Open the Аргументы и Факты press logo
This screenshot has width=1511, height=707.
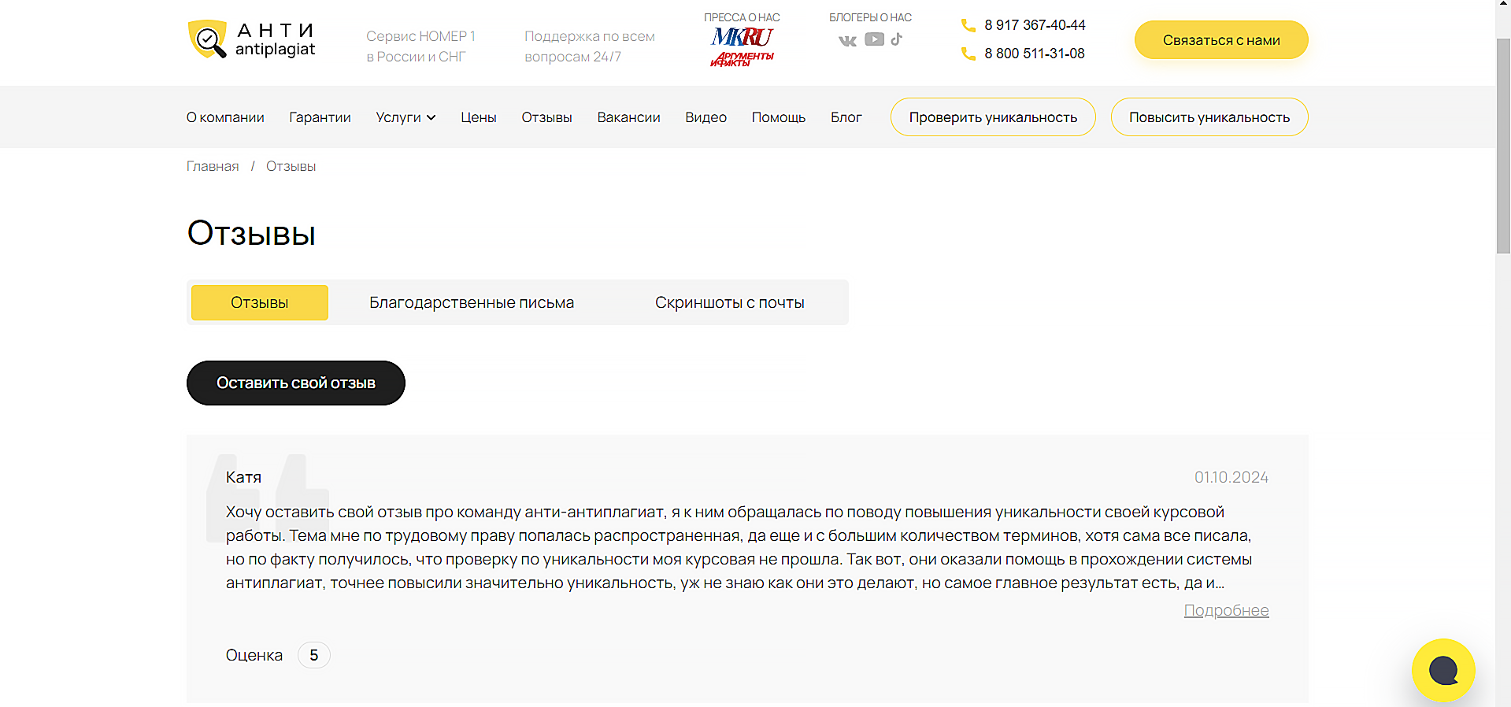click(742, 59)
